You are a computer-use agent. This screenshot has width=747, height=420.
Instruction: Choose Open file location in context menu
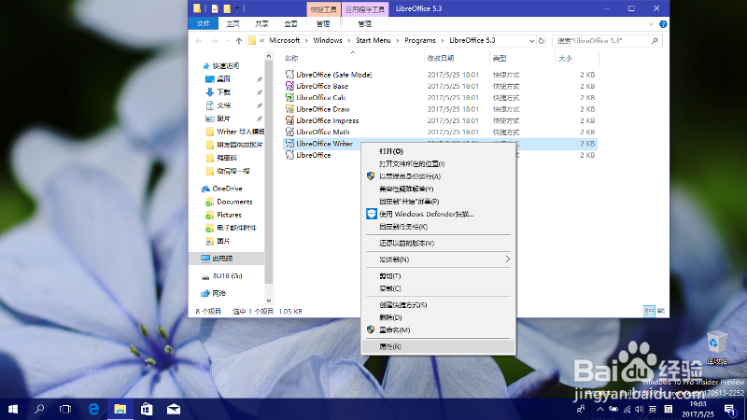click(x=438, y=163)
